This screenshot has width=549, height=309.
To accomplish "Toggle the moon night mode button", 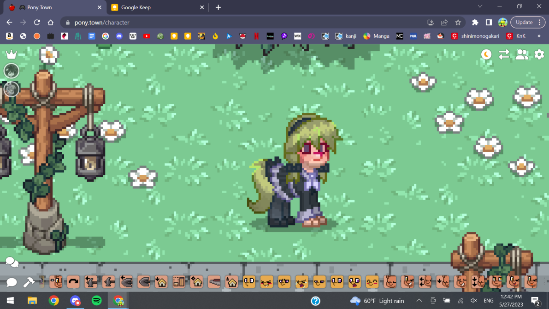I will click(x=486, y=54).
